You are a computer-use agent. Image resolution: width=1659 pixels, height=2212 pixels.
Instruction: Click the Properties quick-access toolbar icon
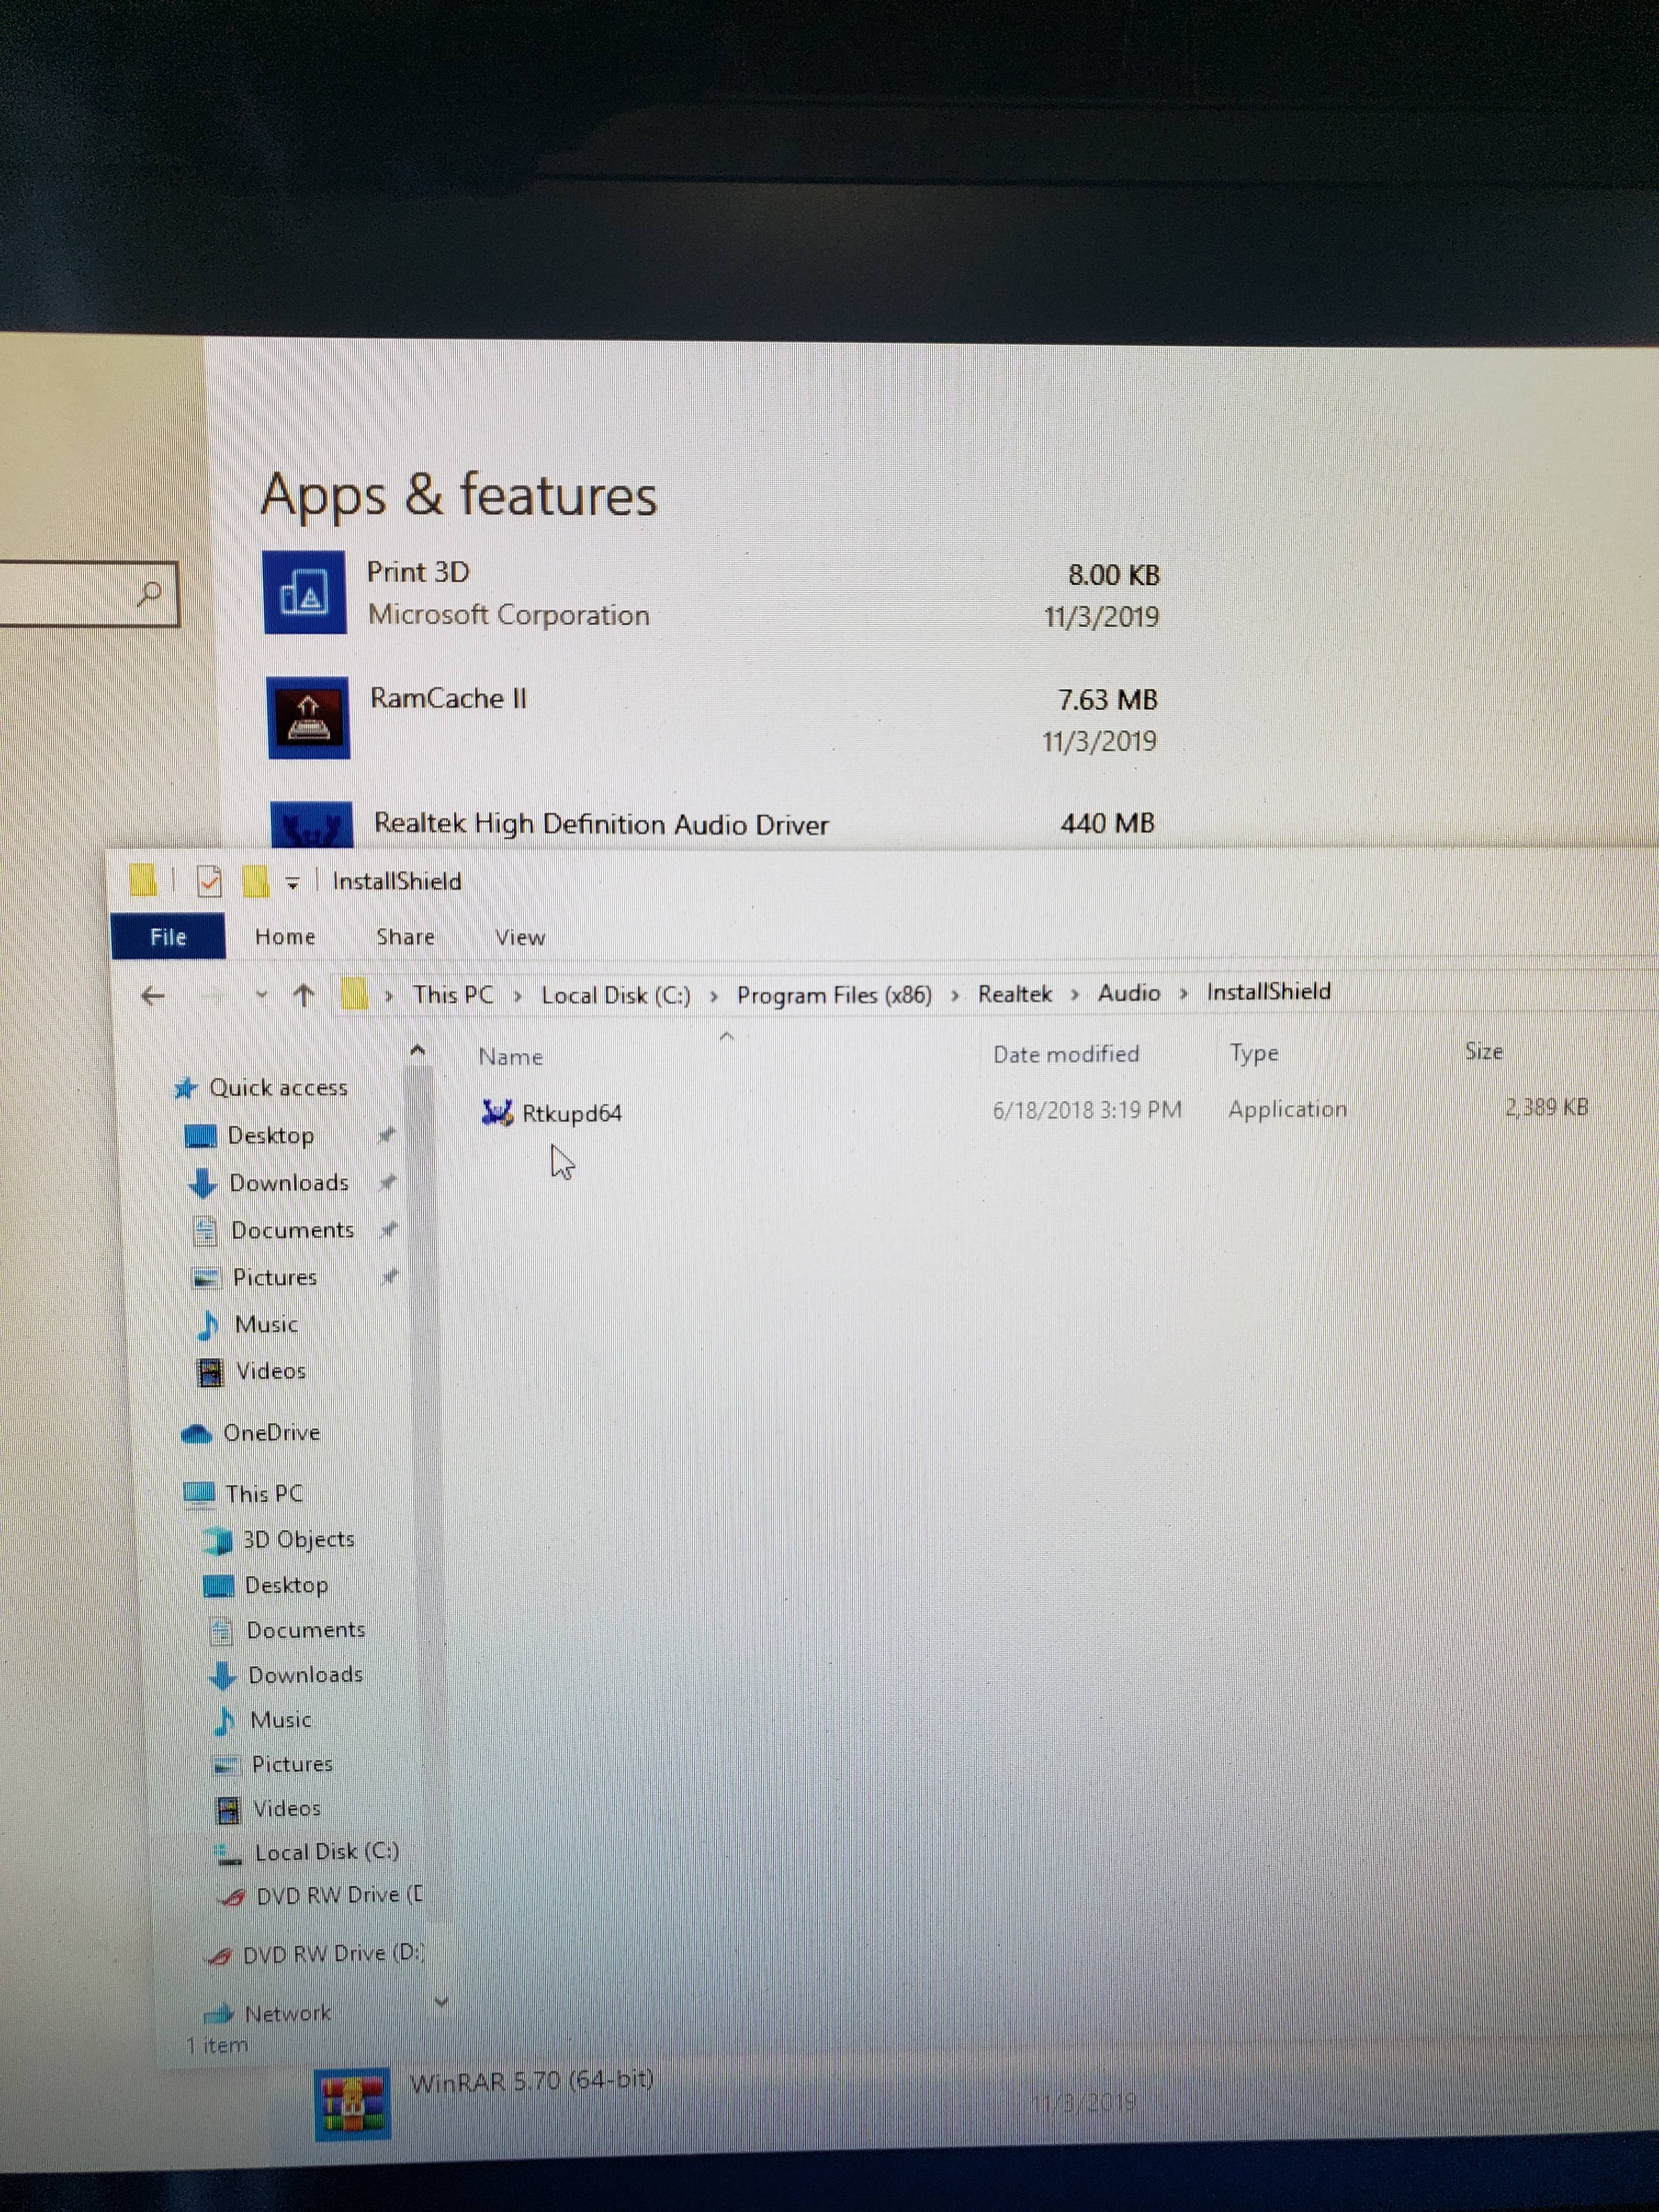(x=209, y=881)
